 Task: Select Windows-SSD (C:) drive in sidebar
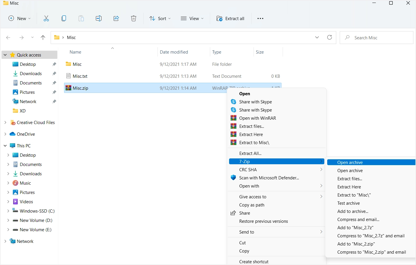coord(37,211)
